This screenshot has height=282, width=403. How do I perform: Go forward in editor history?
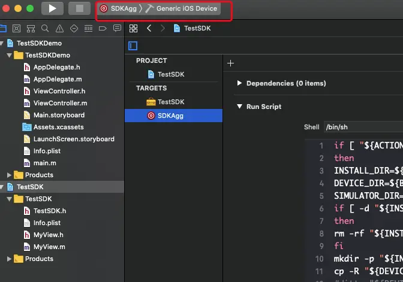click(163, 28)
